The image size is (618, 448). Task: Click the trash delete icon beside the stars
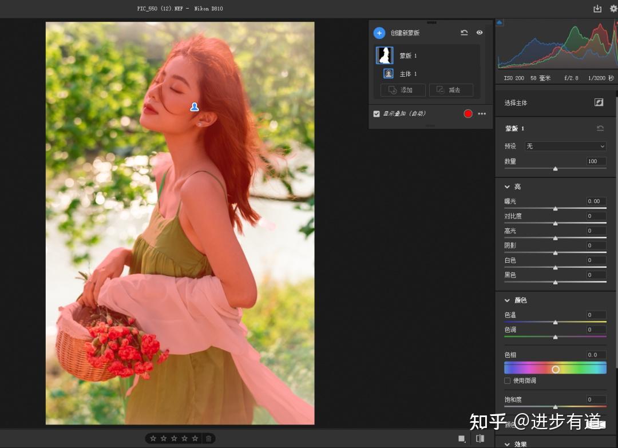[208, 438]
